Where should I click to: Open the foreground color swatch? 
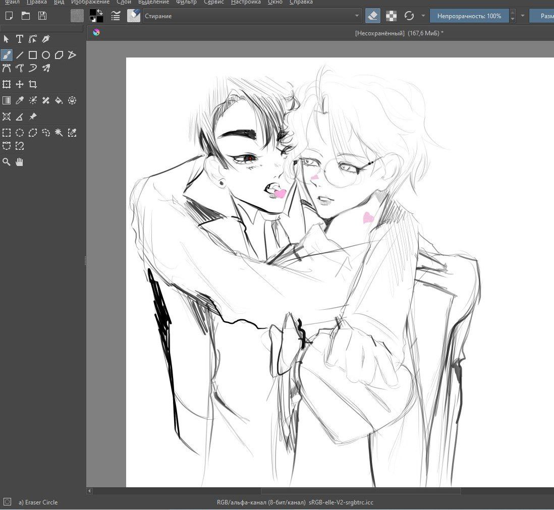click(93, 13)
